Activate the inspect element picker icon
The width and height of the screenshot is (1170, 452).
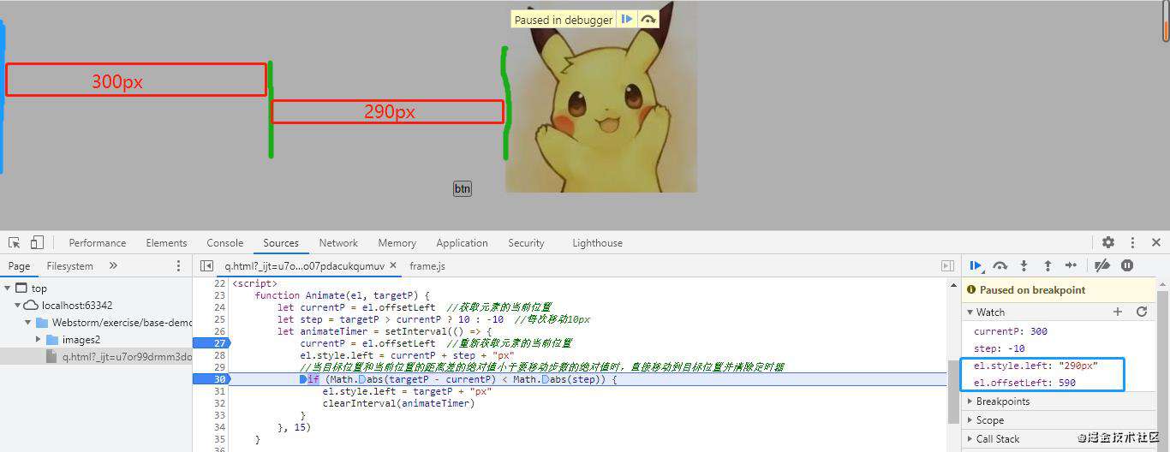point(15,243)
